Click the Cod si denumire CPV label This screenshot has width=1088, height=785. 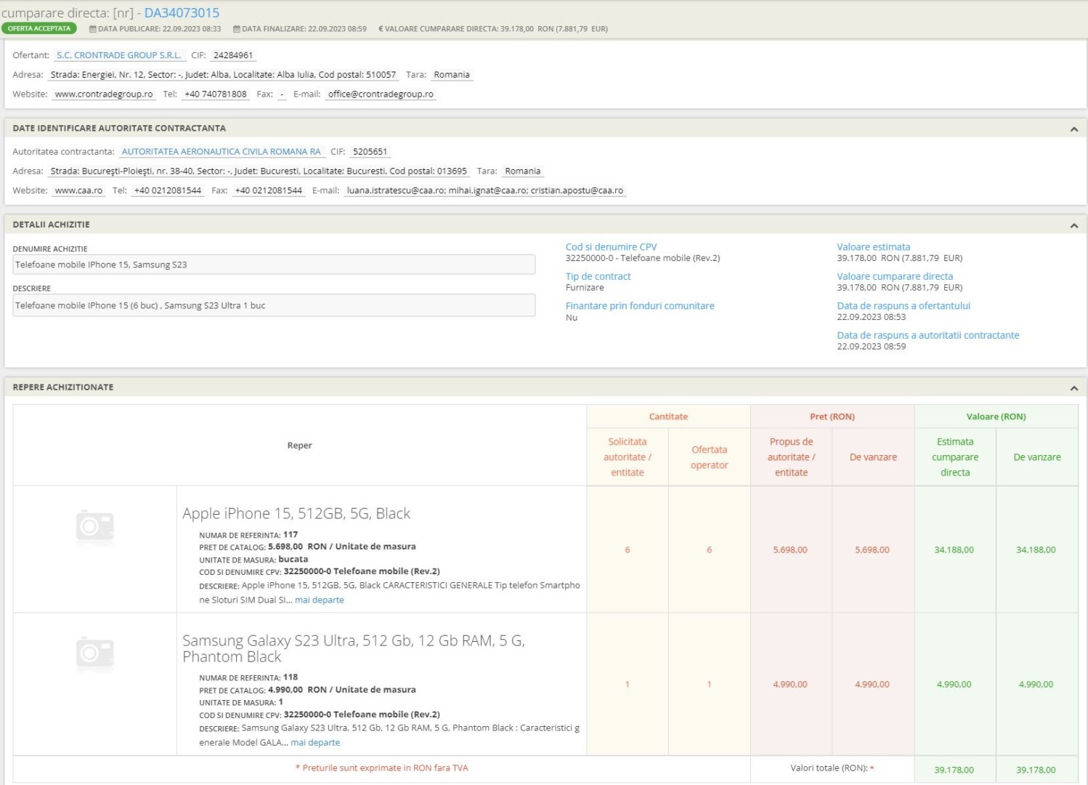(x=611, y=247)
